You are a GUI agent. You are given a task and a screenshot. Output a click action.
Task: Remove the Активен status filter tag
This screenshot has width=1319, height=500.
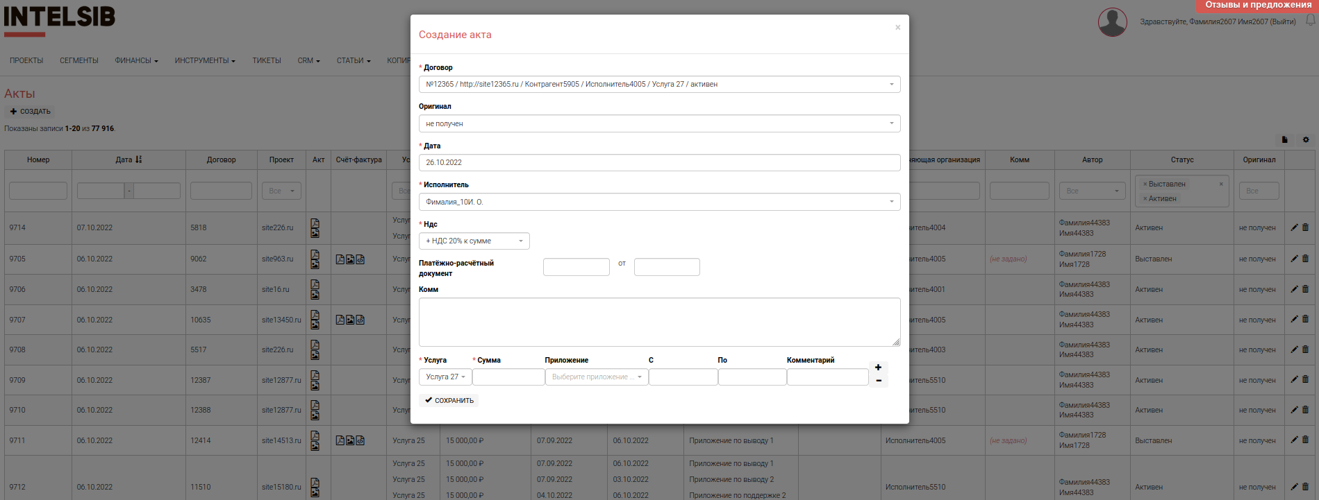tap(1145, 199)
